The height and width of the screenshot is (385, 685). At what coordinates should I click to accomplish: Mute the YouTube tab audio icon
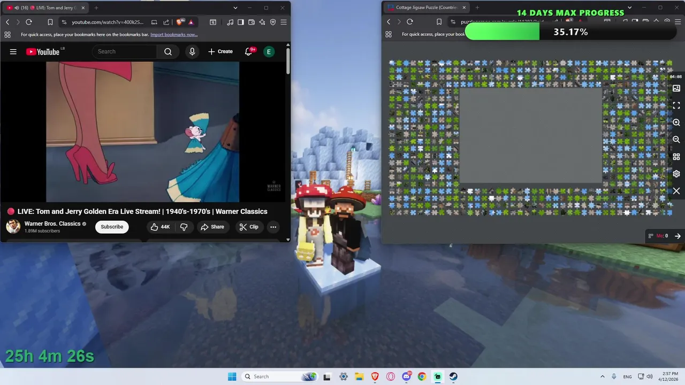click(16, 8)
